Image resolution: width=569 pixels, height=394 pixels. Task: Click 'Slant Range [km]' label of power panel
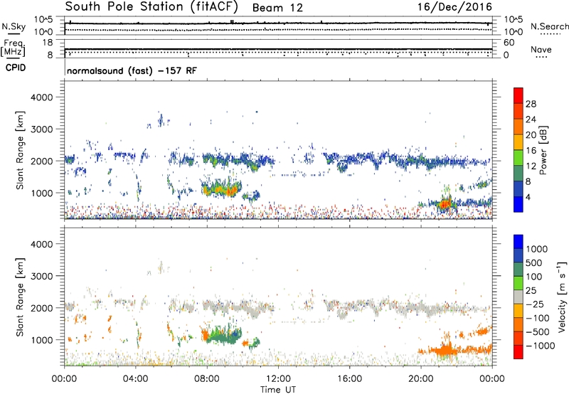coord(20,150)
